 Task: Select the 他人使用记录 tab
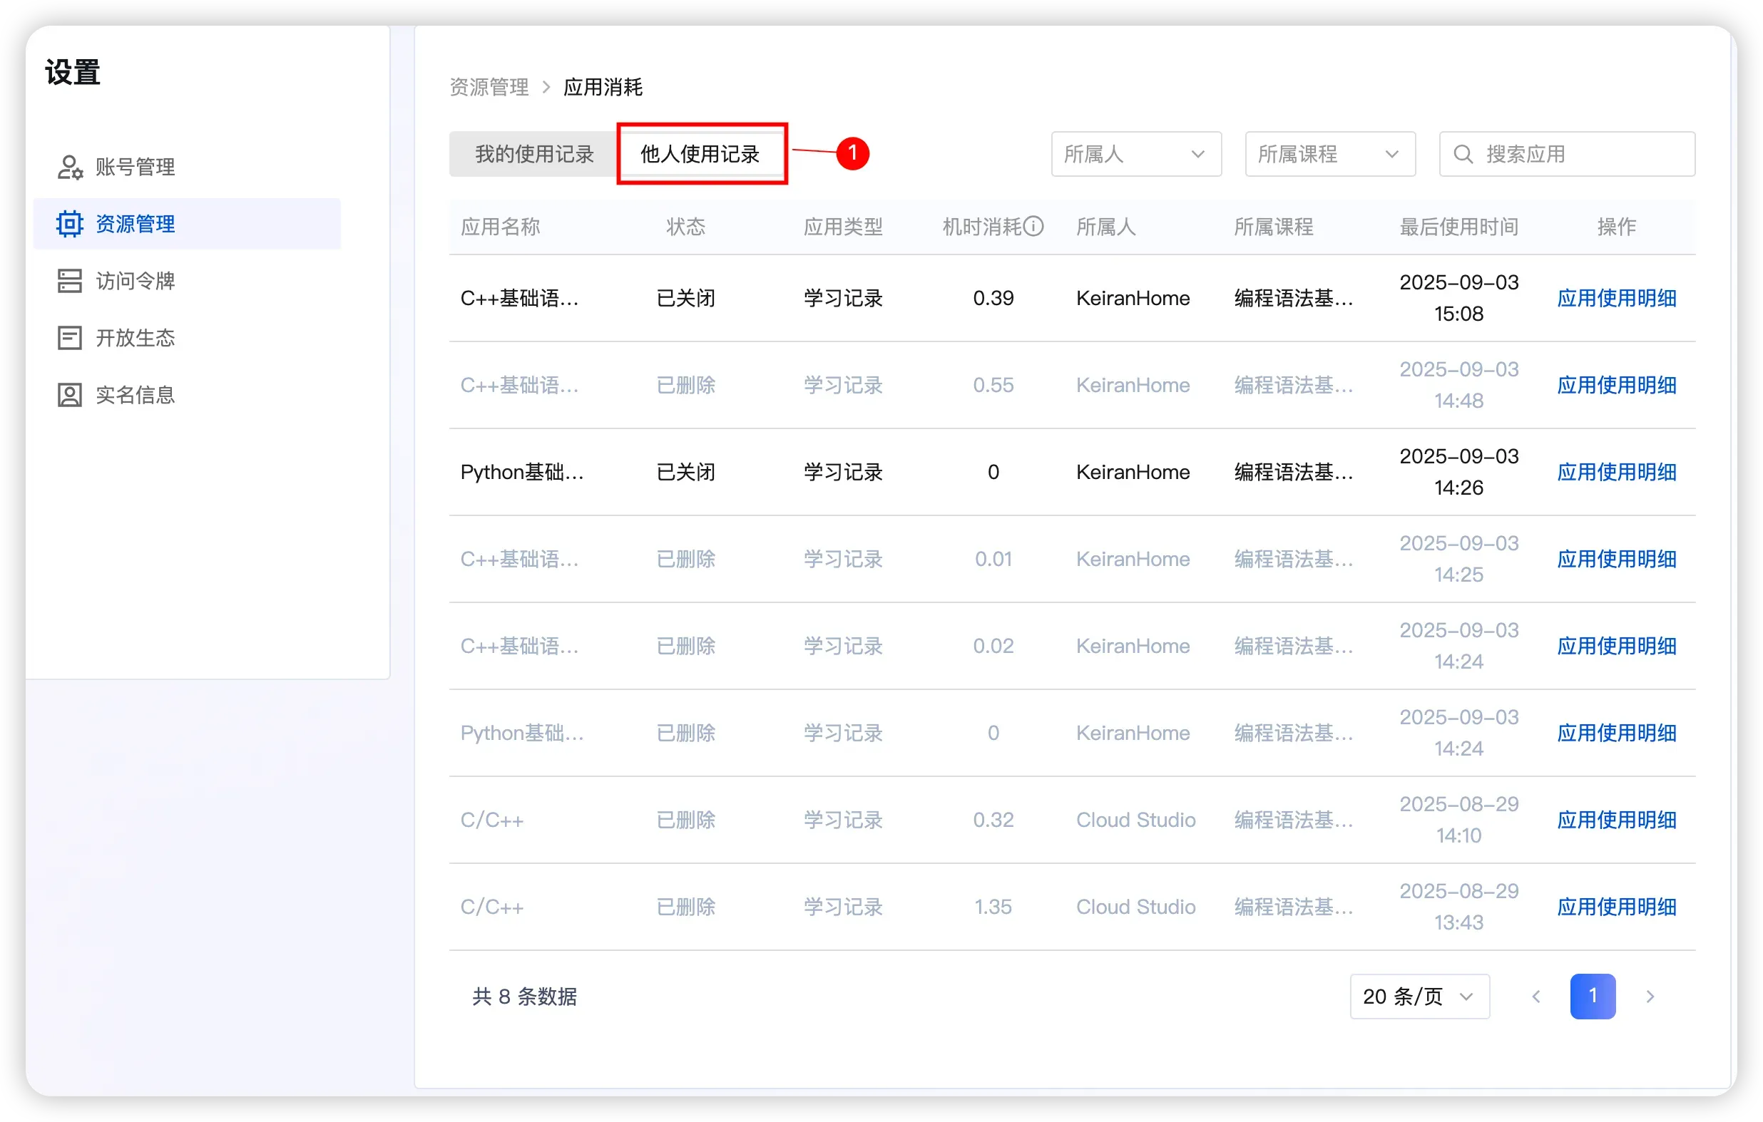pyautogui.click(x=700, y=155)
